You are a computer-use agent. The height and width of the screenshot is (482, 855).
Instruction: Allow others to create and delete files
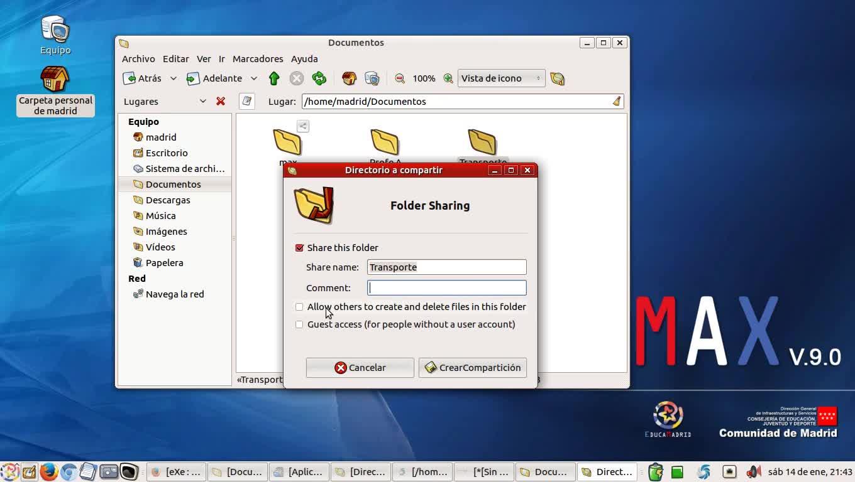click(299, 307)
